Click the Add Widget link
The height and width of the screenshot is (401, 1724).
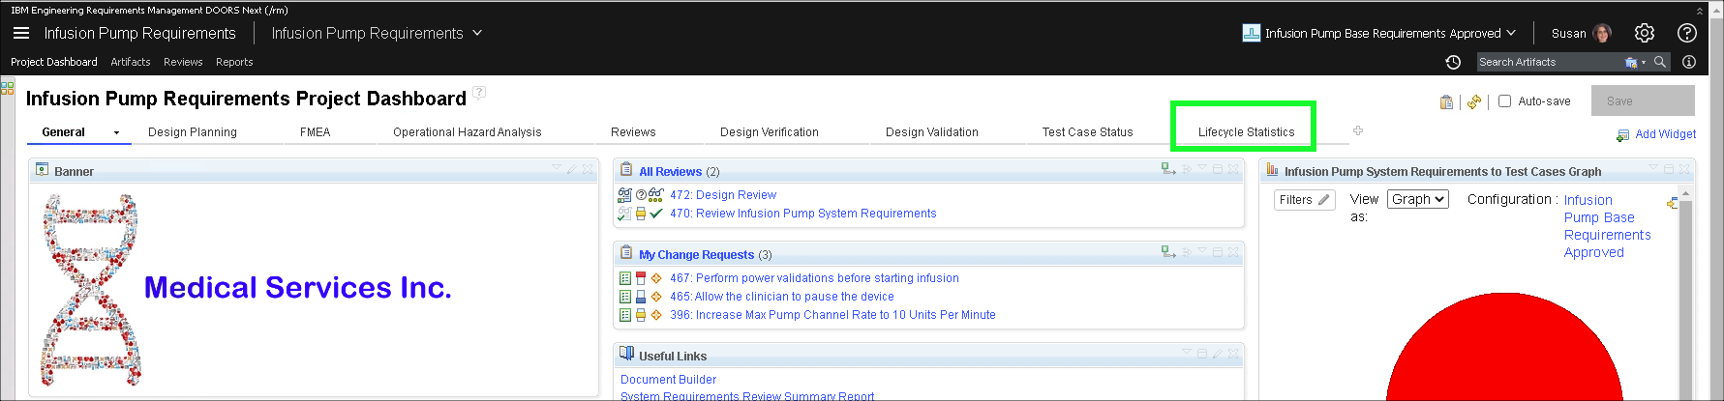coord(1665,134)
